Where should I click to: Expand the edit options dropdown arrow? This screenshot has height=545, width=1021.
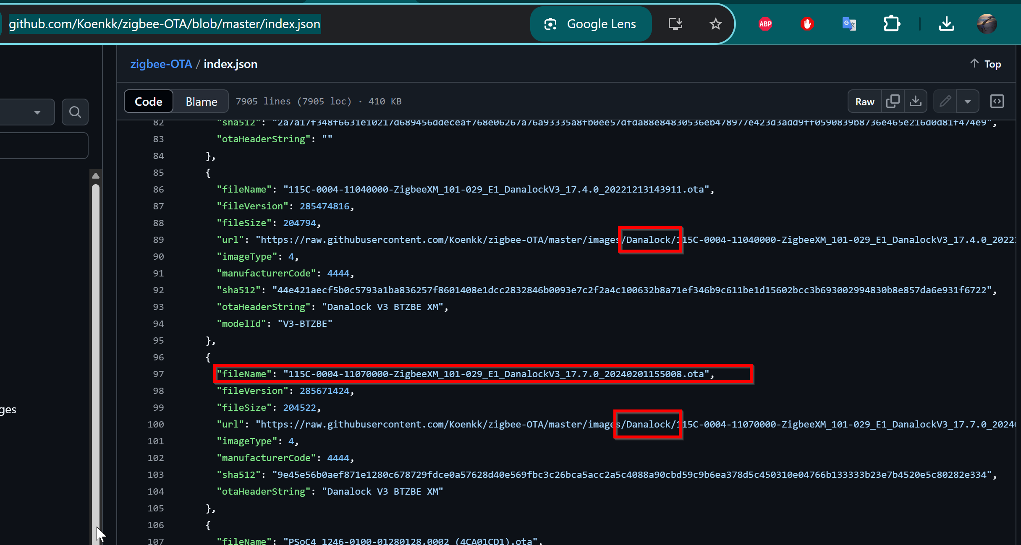tap(968, 102)
